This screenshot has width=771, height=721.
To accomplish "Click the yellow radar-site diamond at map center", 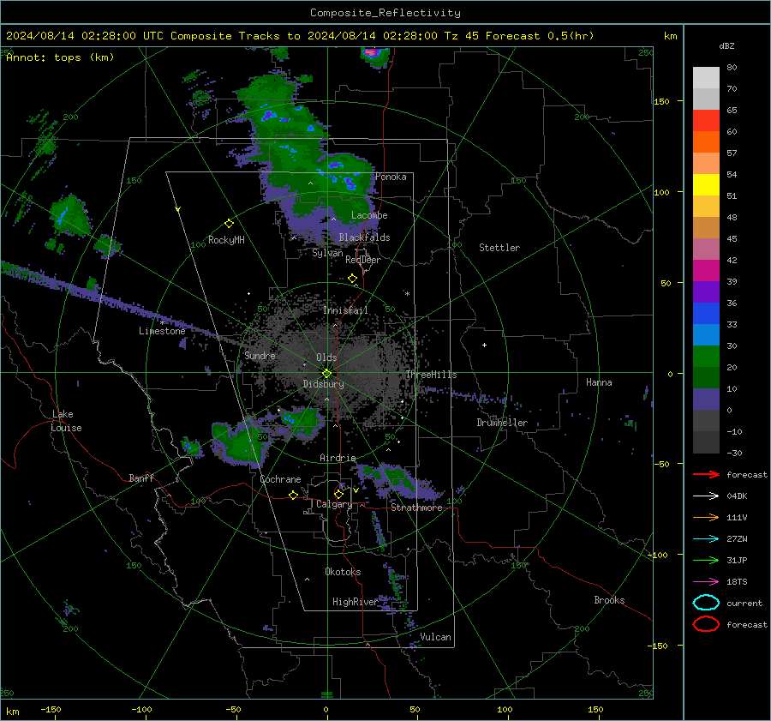I will click(327, 373).
